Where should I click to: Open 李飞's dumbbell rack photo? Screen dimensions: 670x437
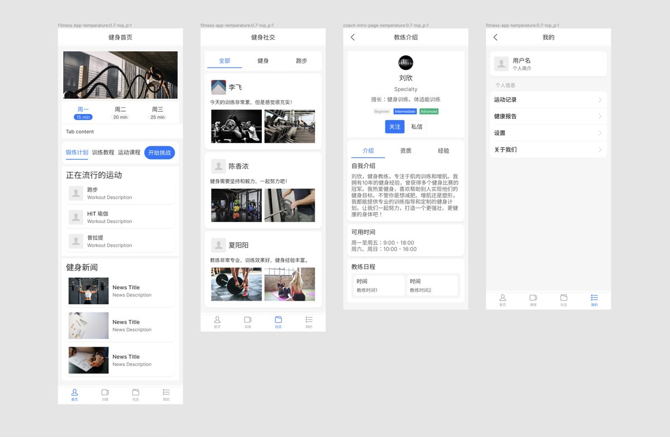(x=290, y=126)
